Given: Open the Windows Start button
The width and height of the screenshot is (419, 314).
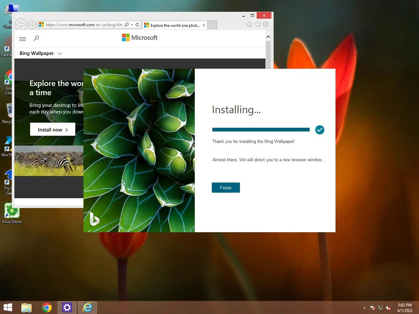Looking at the screenshot, I should coord(8,307).
